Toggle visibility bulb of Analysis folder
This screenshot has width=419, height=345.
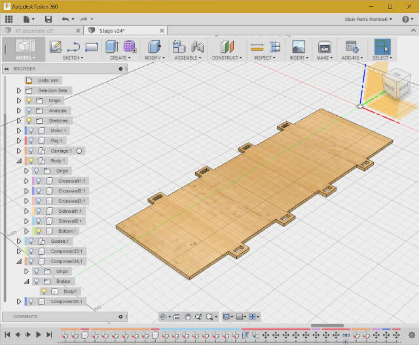pos(29,111)
